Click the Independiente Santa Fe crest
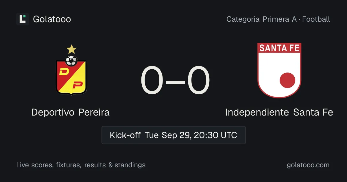The image size is (347, 182). [279, 70]
